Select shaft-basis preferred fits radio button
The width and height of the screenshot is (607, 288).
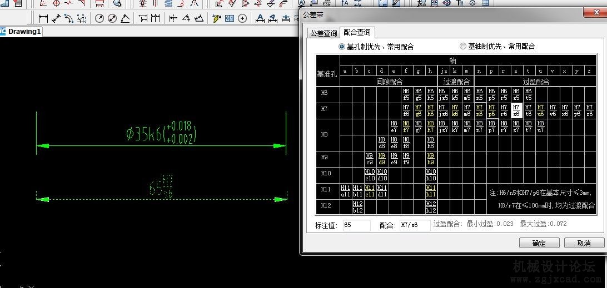(x=463, y=47)
